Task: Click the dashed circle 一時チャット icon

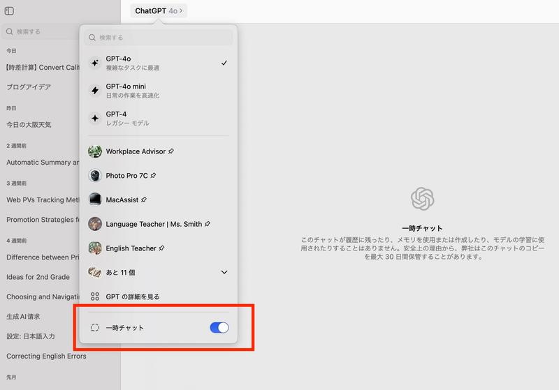Action: coord(95,328)
